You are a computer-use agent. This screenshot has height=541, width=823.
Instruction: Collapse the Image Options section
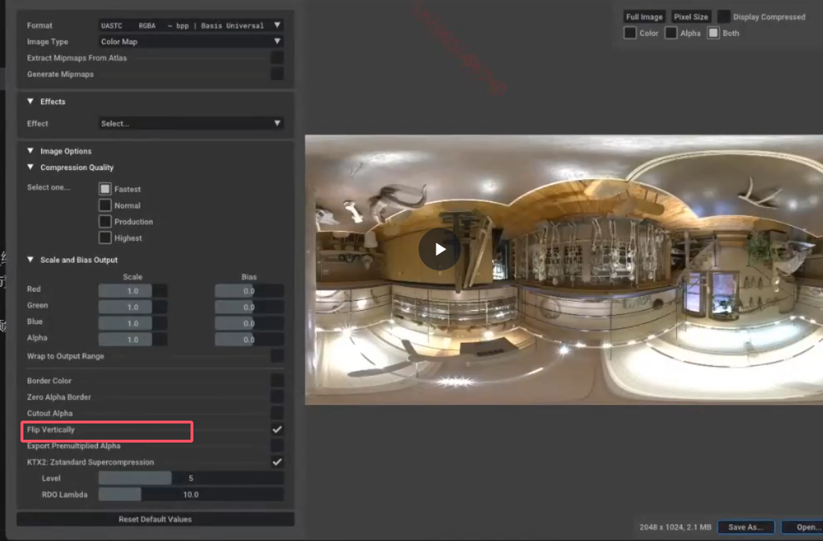[x=30, y=151]
